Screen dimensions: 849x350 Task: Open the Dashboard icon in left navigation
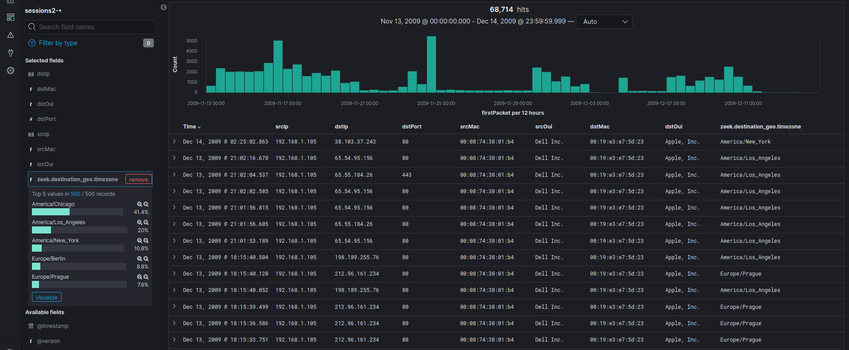[11, 17]
